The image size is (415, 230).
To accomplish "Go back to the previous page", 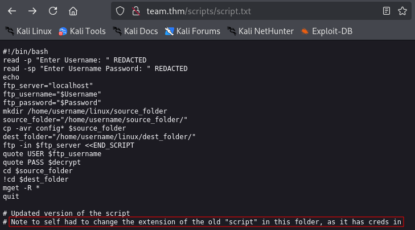I will [x=12, y=11].
